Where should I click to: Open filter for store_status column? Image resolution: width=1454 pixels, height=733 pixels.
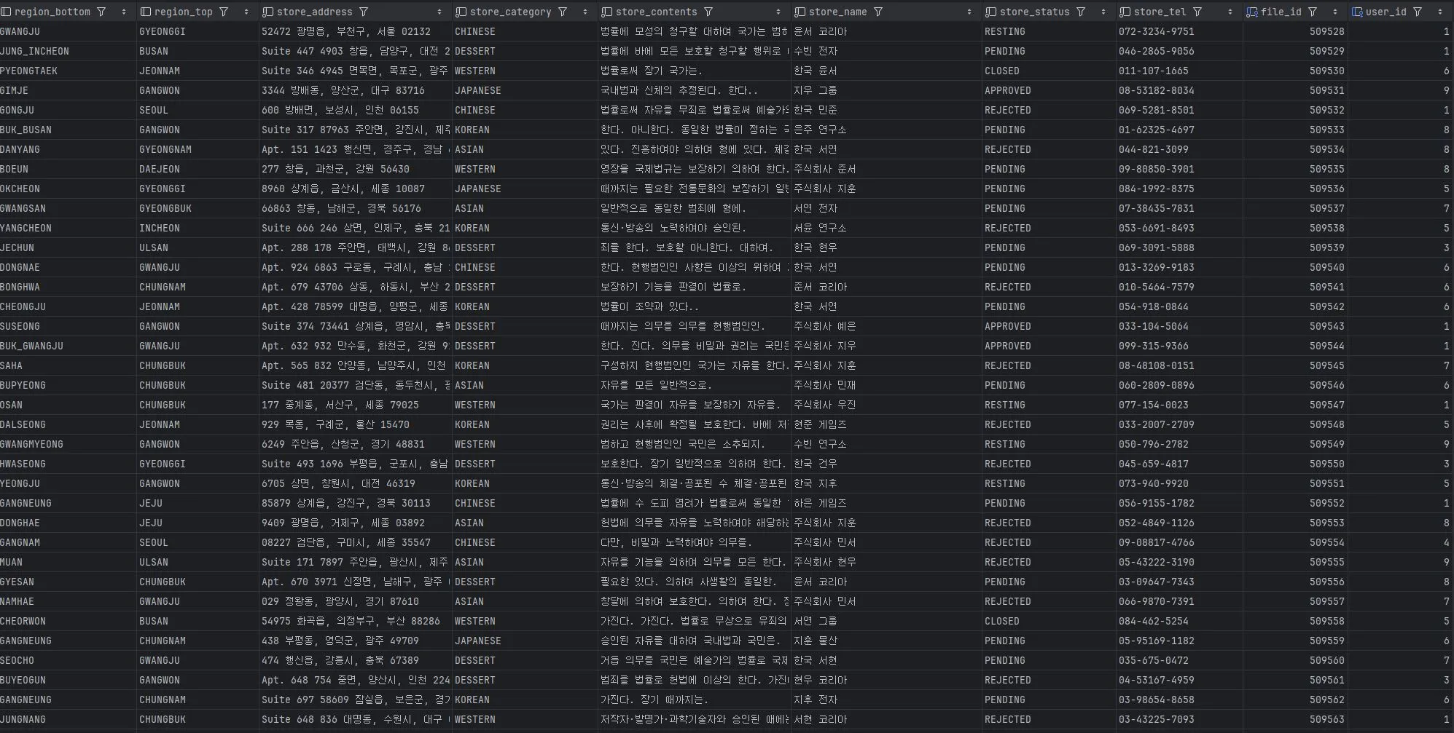point(1081,12)
